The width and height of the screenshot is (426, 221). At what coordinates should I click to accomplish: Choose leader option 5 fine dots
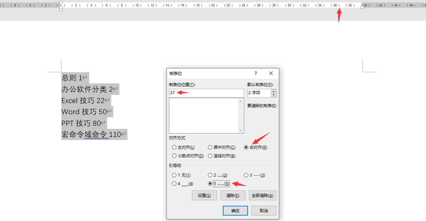coord(210,184)
